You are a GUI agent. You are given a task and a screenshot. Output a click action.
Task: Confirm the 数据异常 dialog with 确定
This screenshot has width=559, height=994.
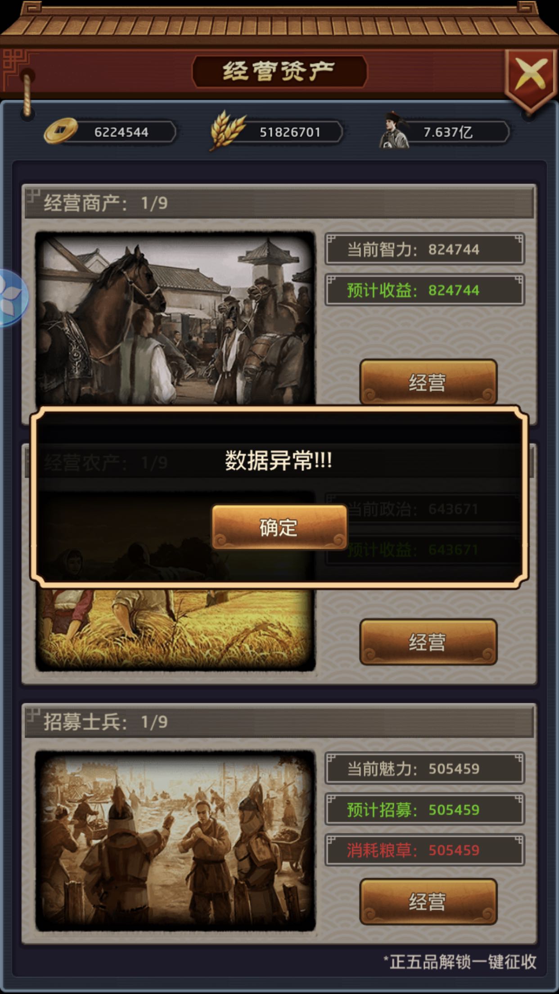pyautogui.click(x=279, y=527)
